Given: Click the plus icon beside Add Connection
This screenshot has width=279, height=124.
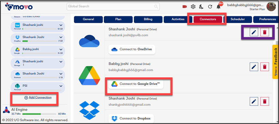Looking at the screenshot, I should [26, 98].
